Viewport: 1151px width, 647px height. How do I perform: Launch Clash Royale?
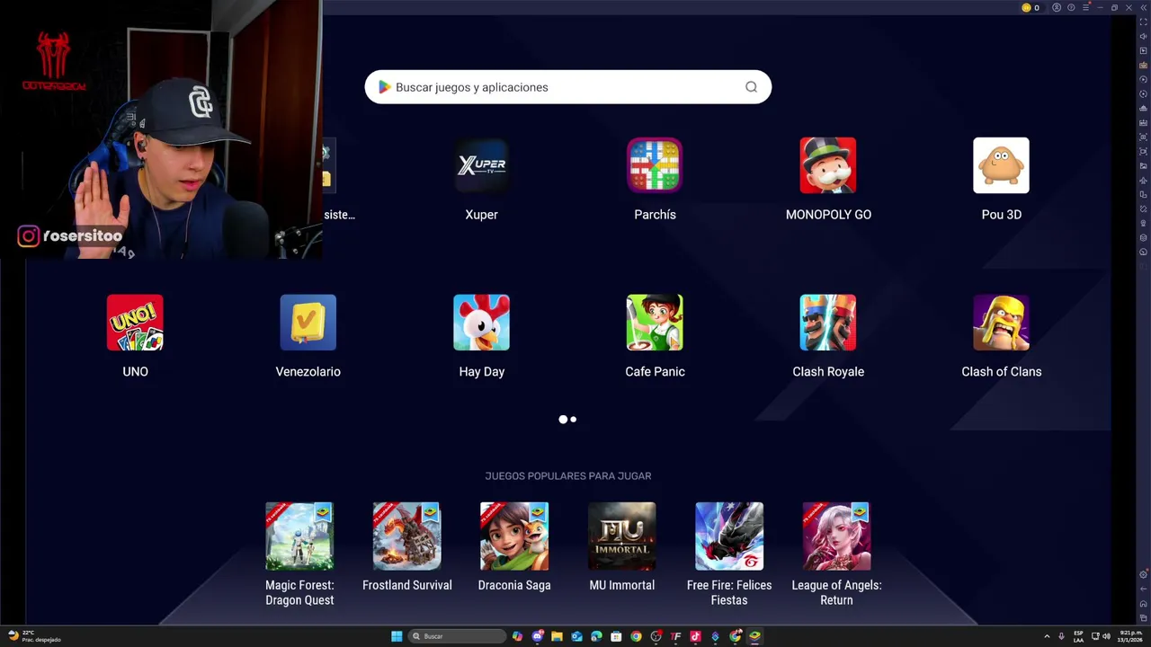click(x=828, y=323)
